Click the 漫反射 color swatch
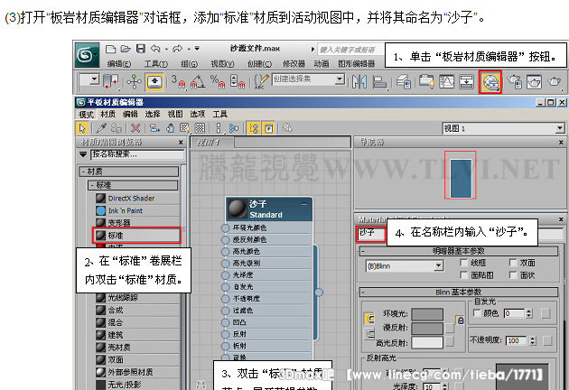Screen dimensions: 569x390 click(427, 328)
